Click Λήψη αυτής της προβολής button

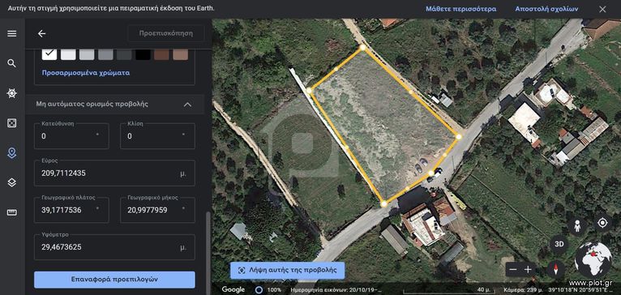pyautogui.click(x=288, y=270)
